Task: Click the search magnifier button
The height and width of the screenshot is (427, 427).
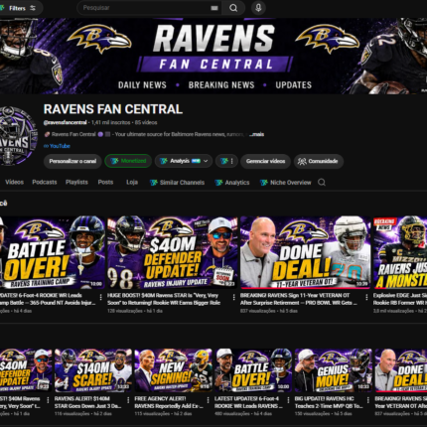Action: point(233,8)
